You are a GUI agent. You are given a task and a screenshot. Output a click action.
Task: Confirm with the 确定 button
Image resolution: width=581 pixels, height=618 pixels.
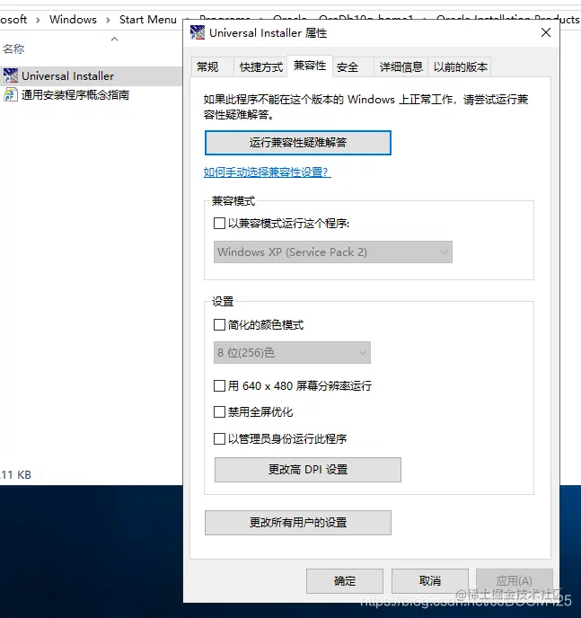(345, 581)
